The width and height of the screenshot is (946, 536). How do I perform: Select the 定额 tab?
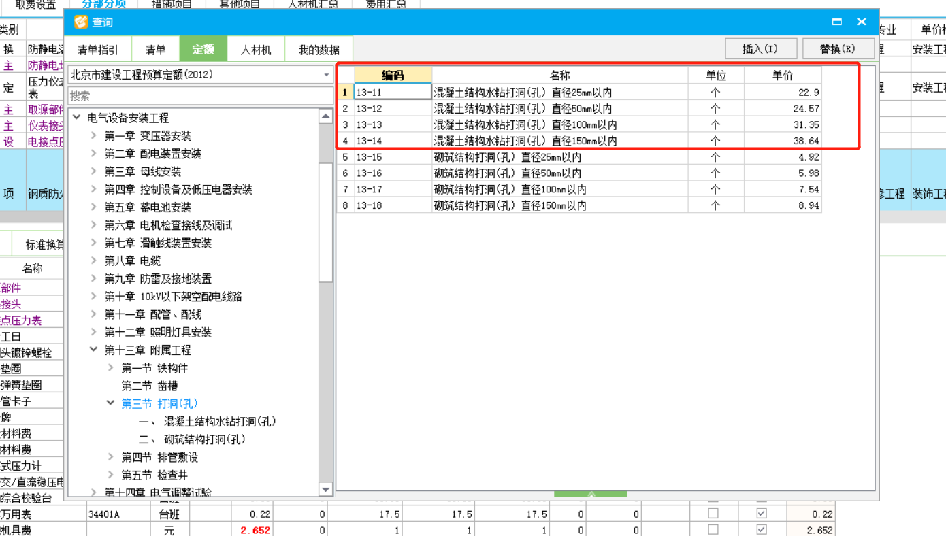click(203, 50)
